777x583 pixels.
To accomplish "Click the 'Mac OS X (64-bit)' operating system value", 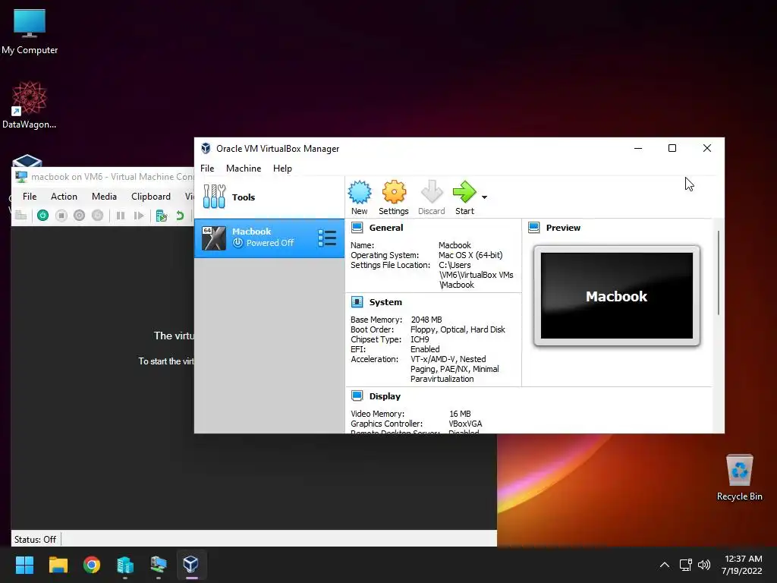I will point(470,255).
